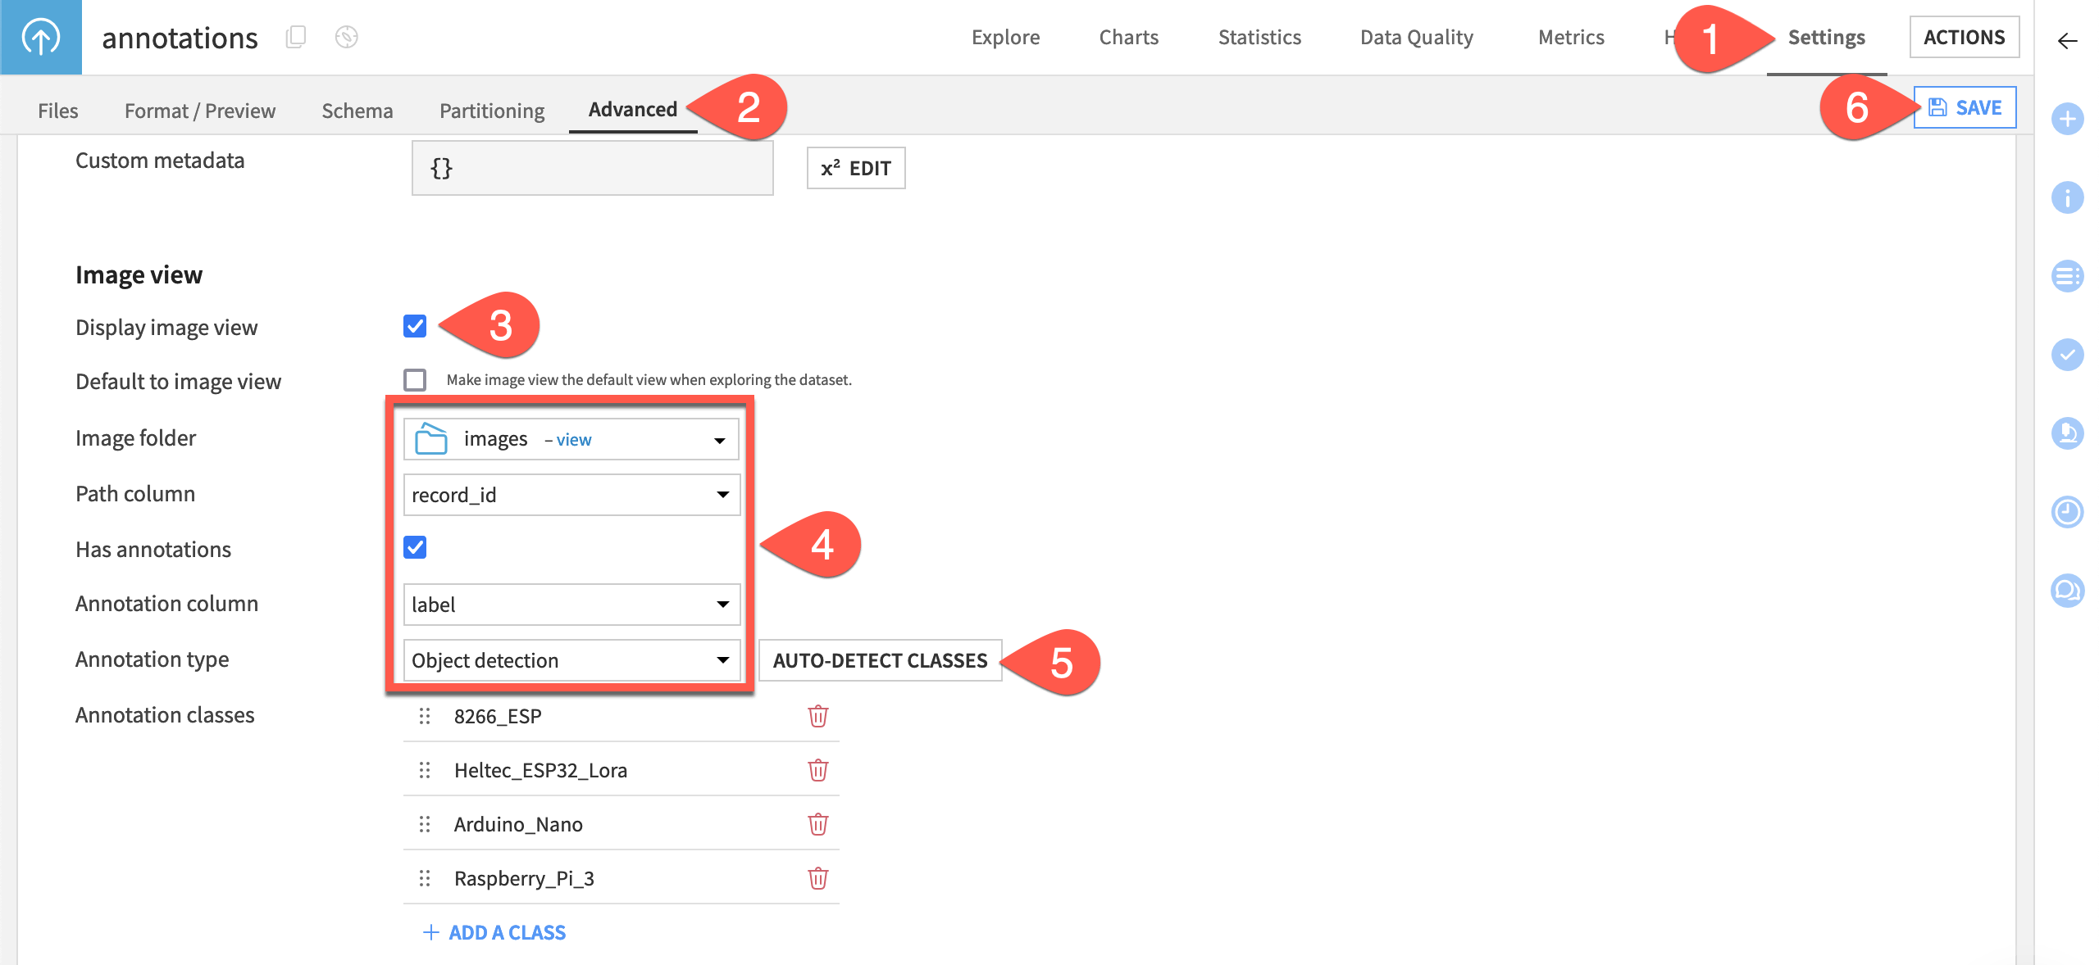Uncheck the Has annotations checkbox
2099x965 pixels.
click(x=416, y=548)
